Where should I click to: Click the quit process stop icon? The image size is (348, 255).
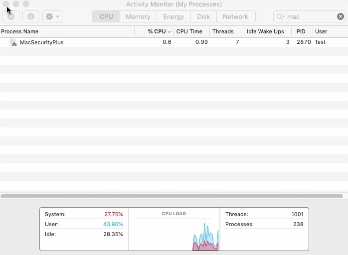[x=11, y=16]
